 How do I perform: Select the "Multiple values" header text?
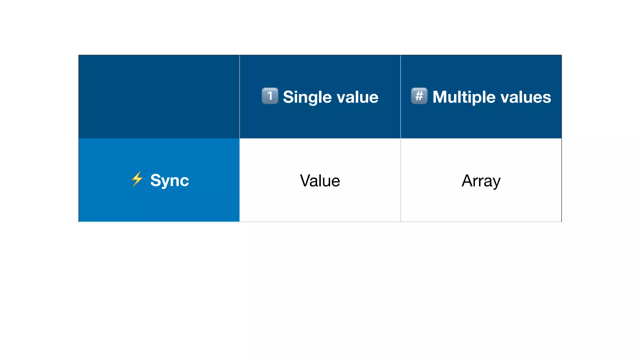coord(492,97)
